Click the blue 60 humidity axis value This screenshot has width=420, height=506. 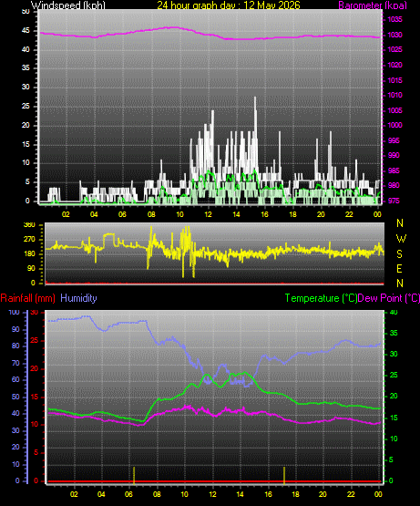pyautogui.click(x=15, y=380)
